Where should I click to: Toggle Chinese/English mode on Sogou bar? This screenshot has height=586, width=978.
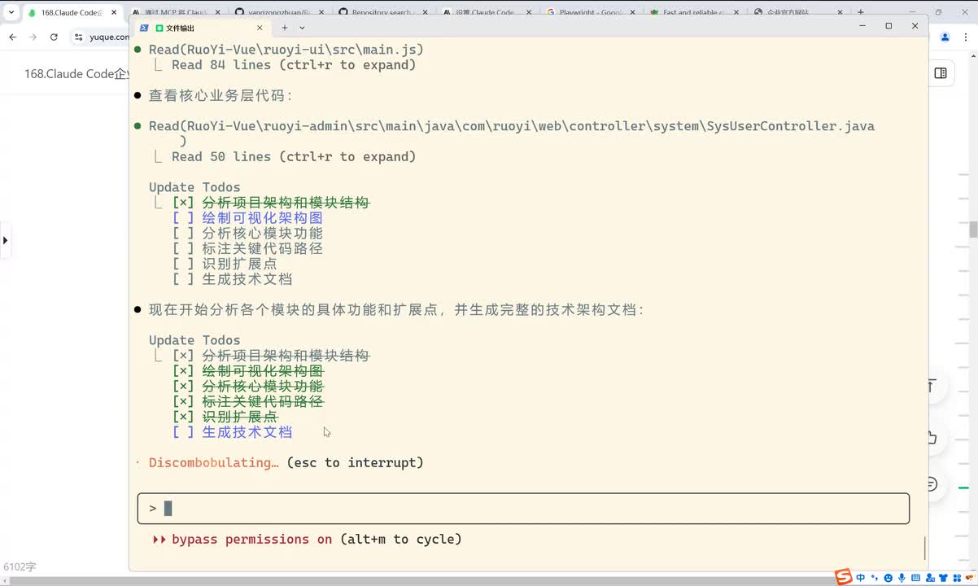(x=861, y=578)
